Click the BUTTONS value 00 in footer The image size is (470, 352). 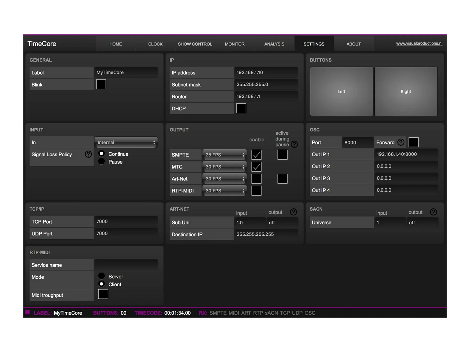124,313
